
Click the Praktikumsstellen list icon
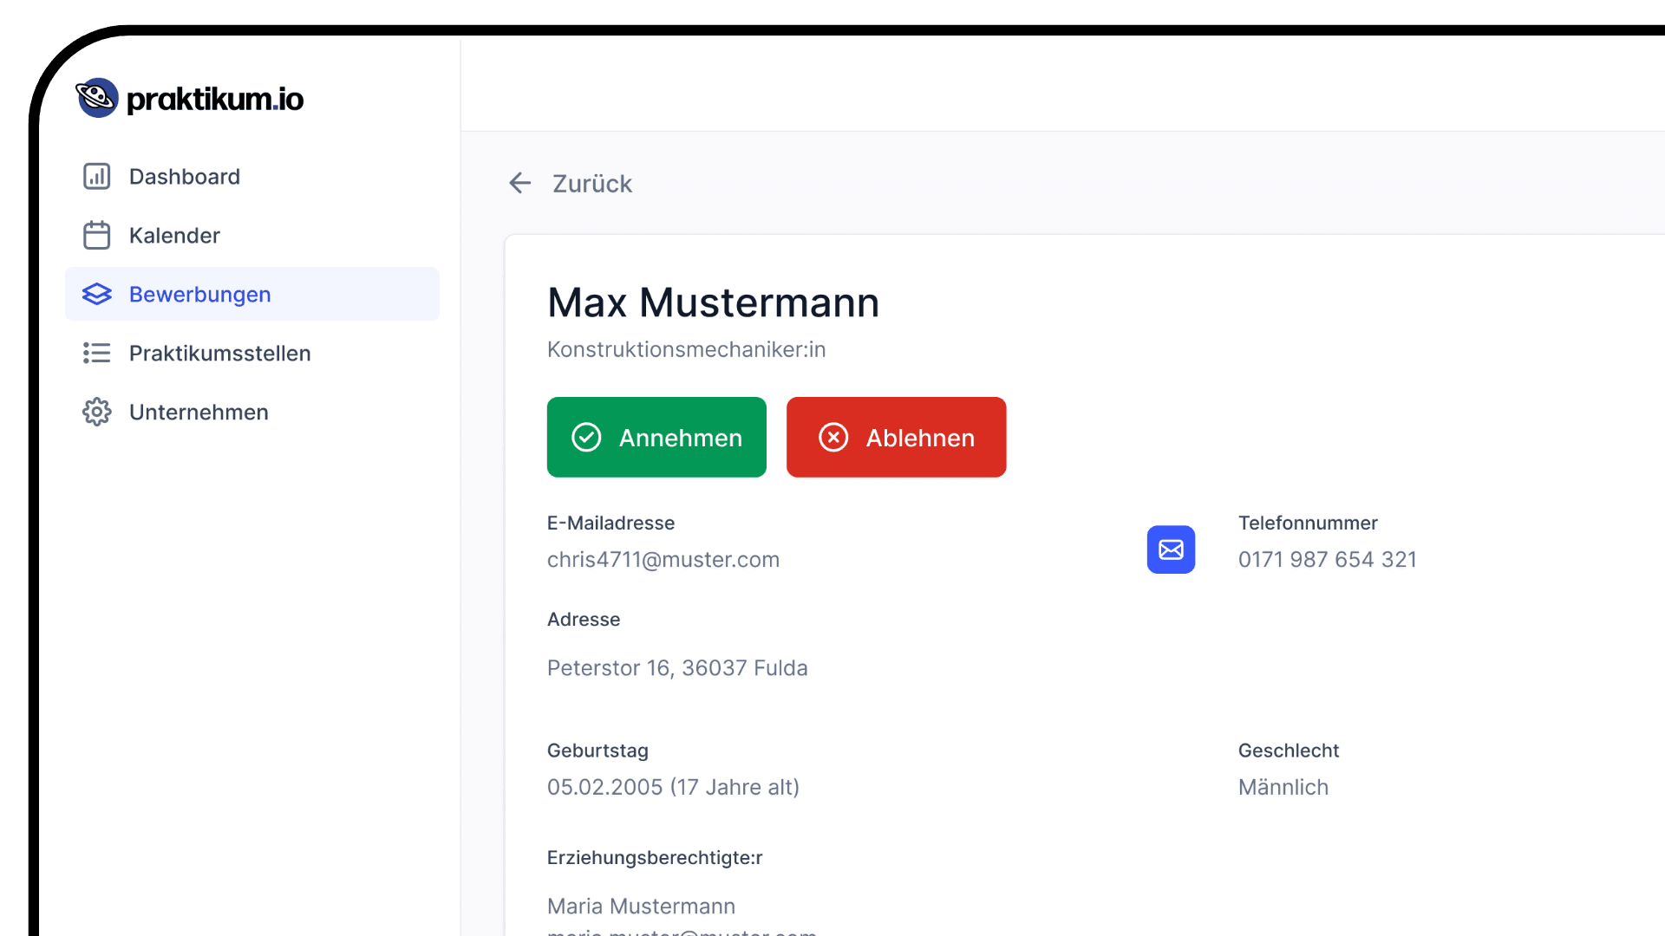click(96, 354)
